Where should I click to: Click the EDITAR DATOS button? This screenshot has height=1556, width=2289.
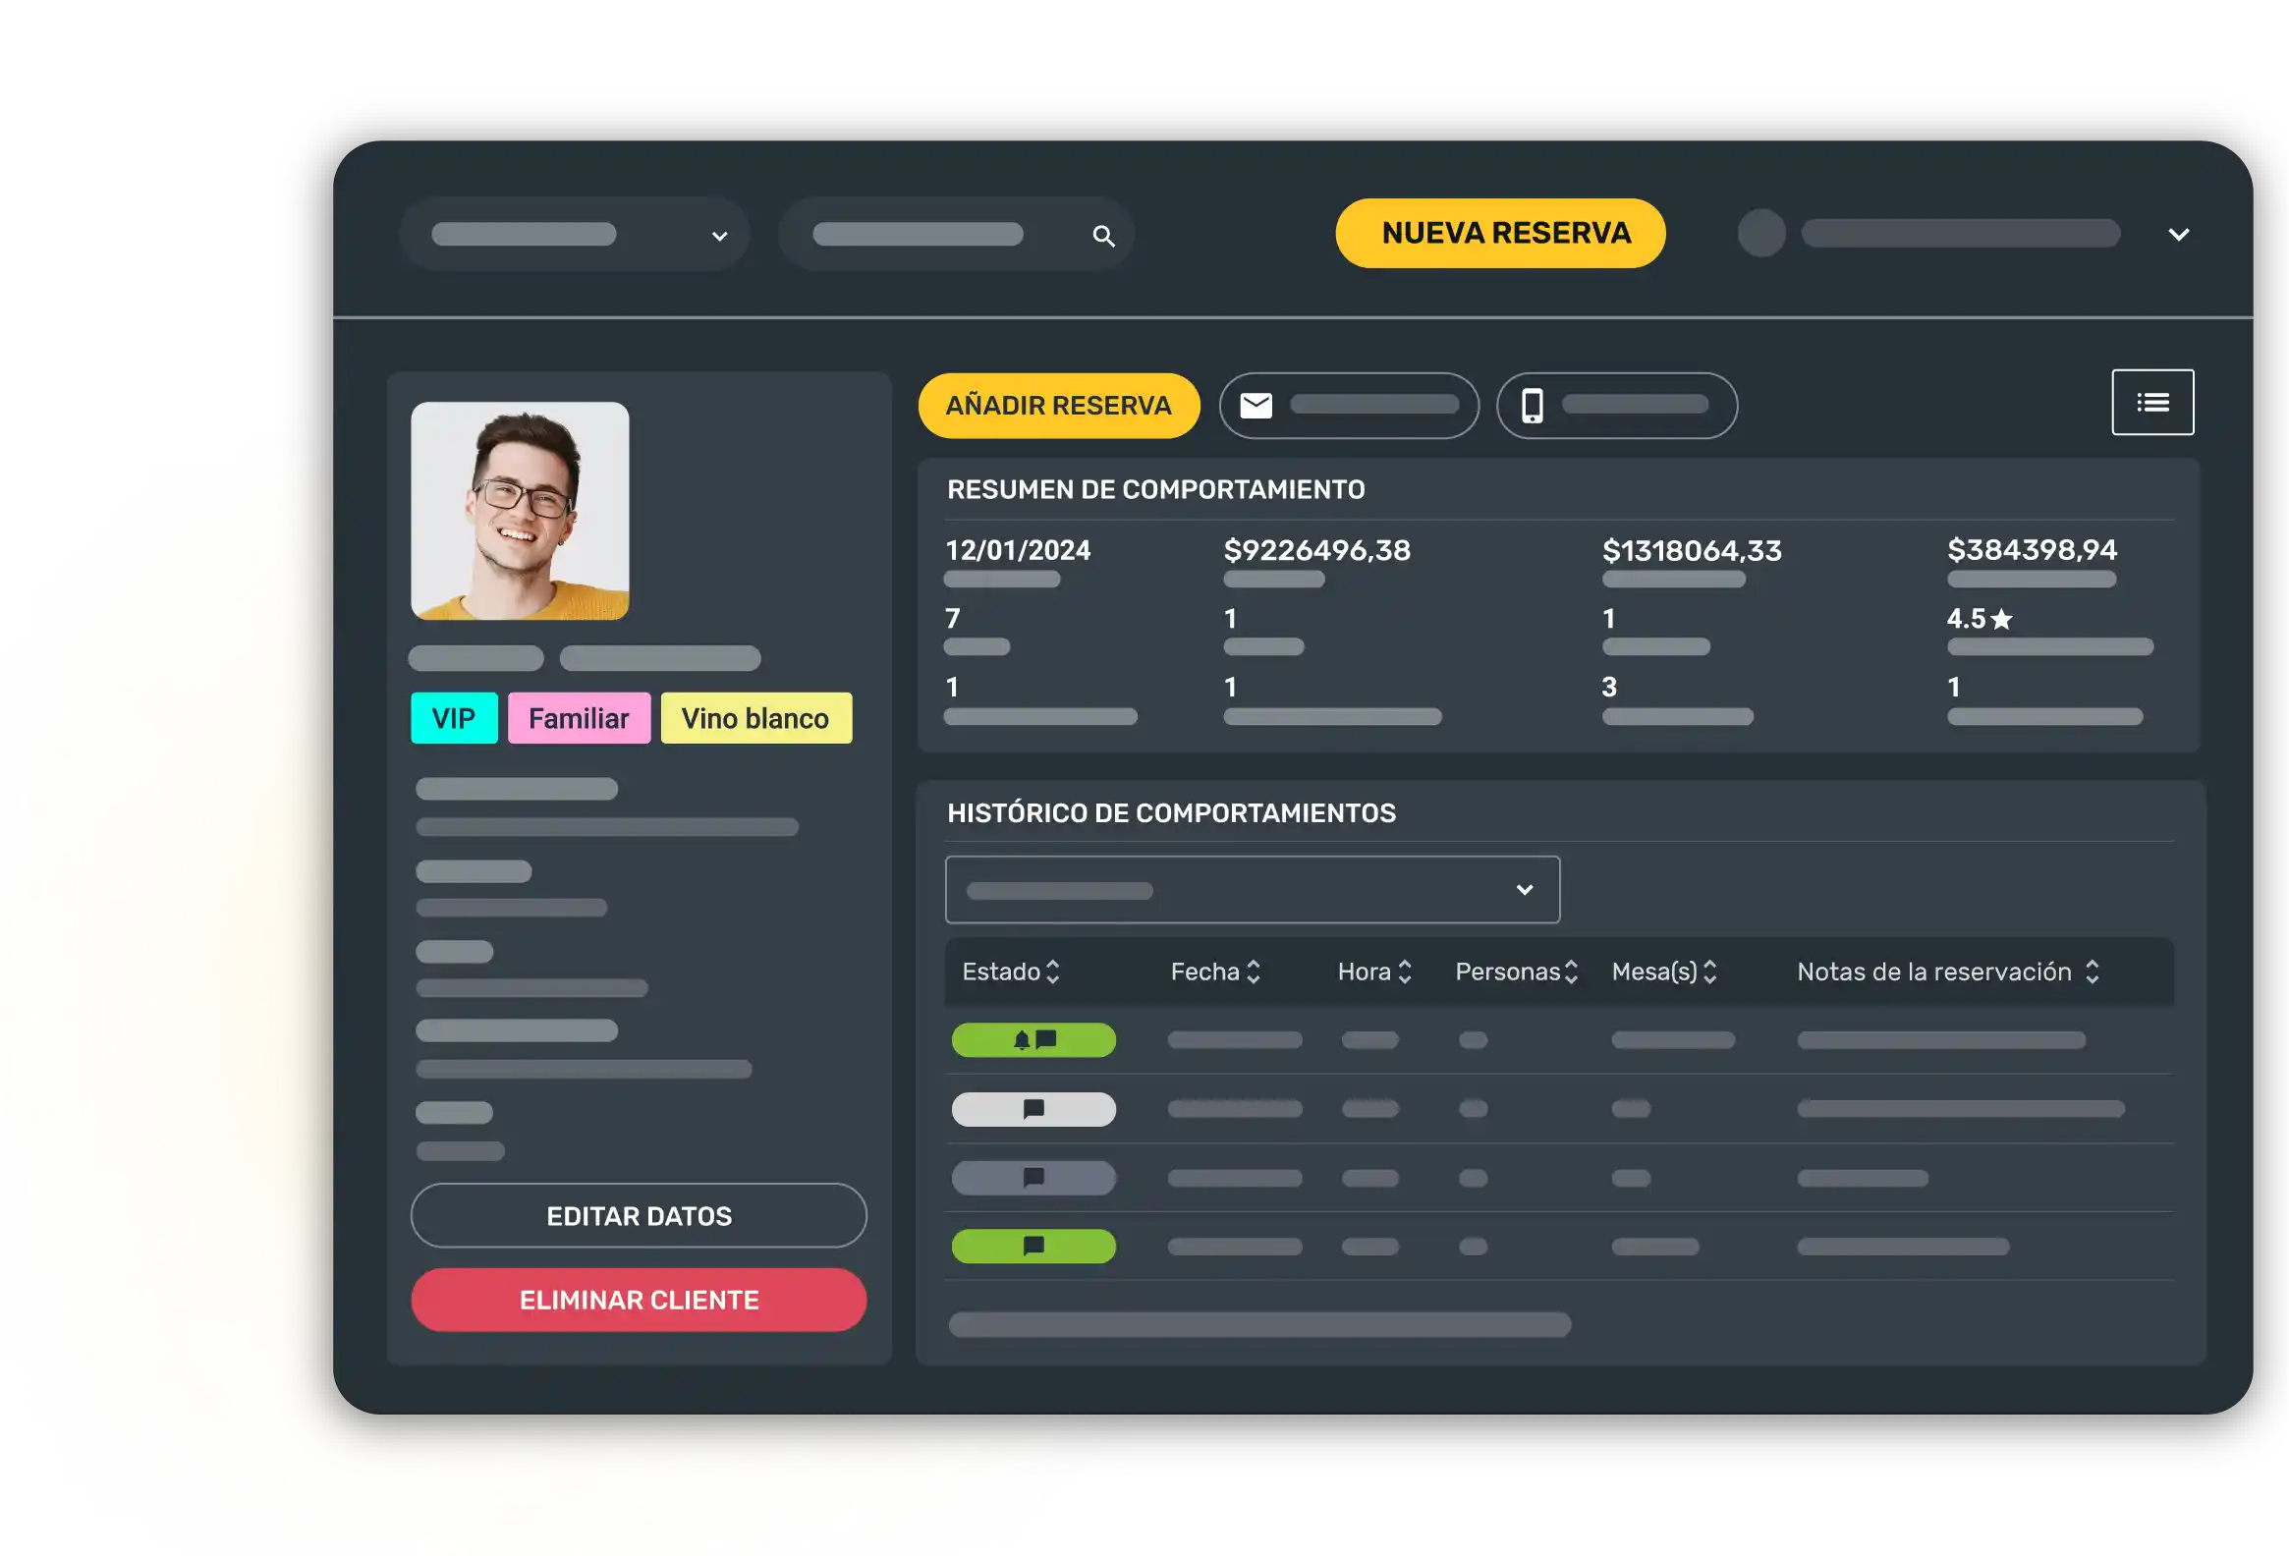click(x=639, y=1216)
